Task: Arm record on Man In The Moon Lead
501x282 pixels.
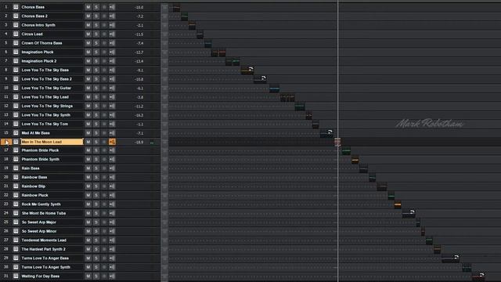Action: coord(104,142)
